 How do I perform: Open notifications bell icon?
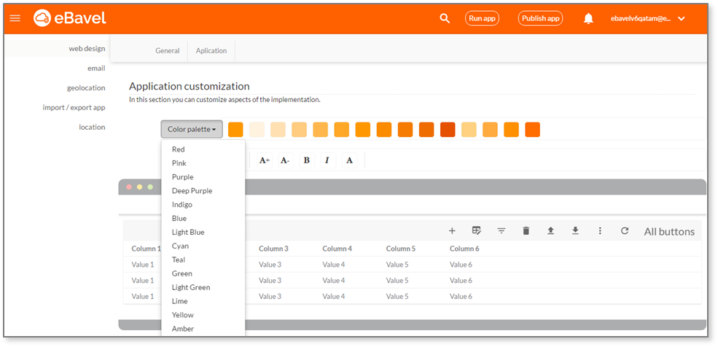pyautogui.click(x=588, y=18)
